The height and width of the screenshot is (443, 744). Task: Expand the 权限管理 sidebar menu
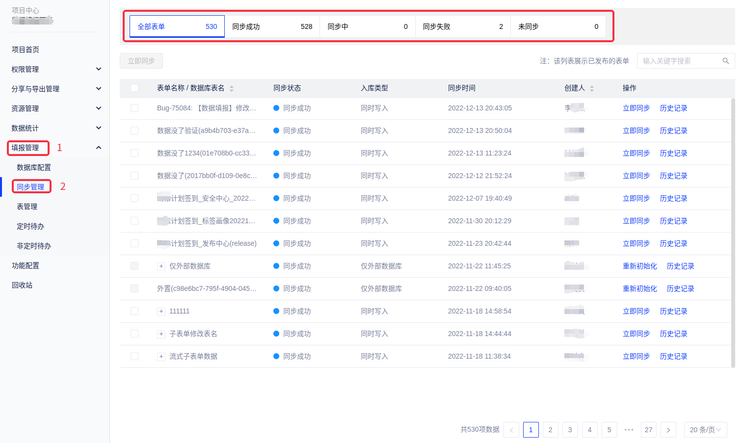tap(99, 69)
